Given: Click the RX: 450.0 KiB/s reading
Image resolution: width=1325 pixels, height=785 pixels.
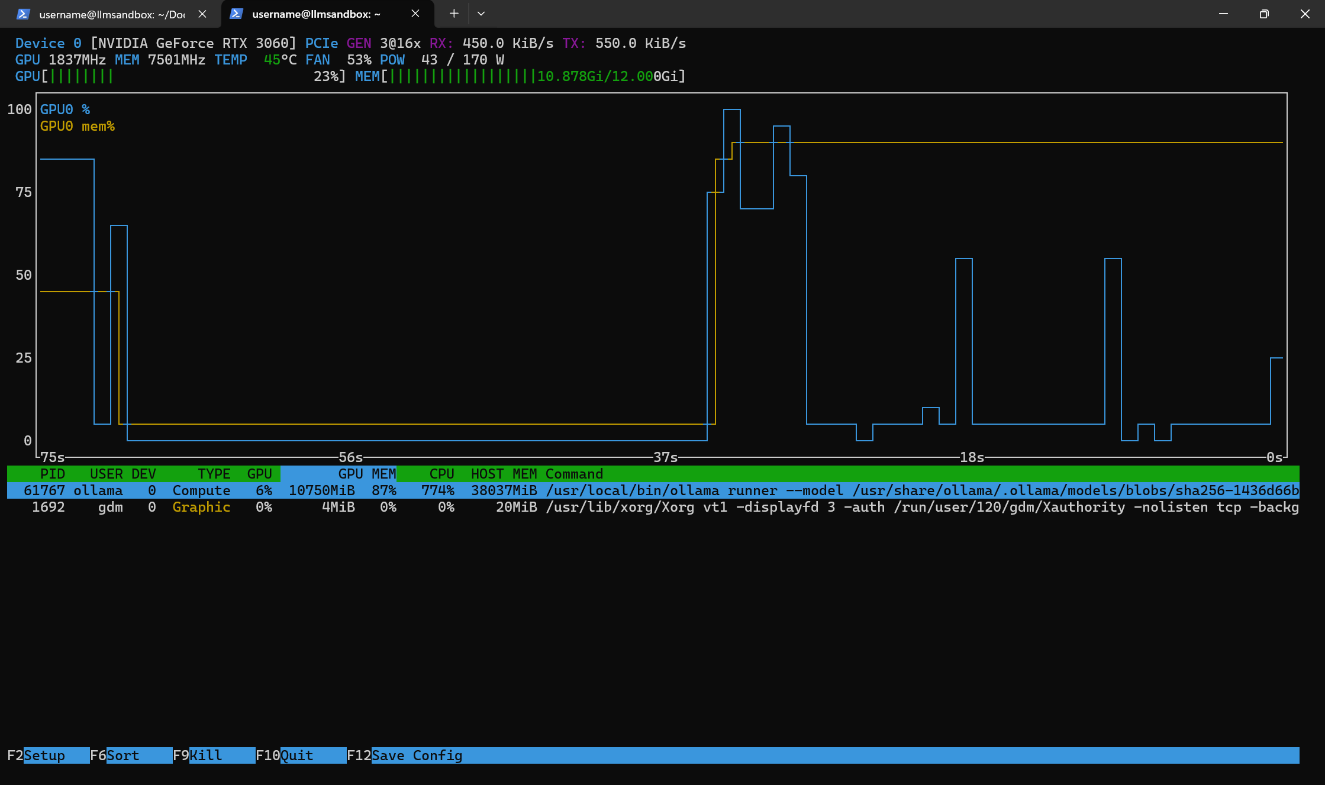Looking at the screenshot, I should (x=492, y=43).
